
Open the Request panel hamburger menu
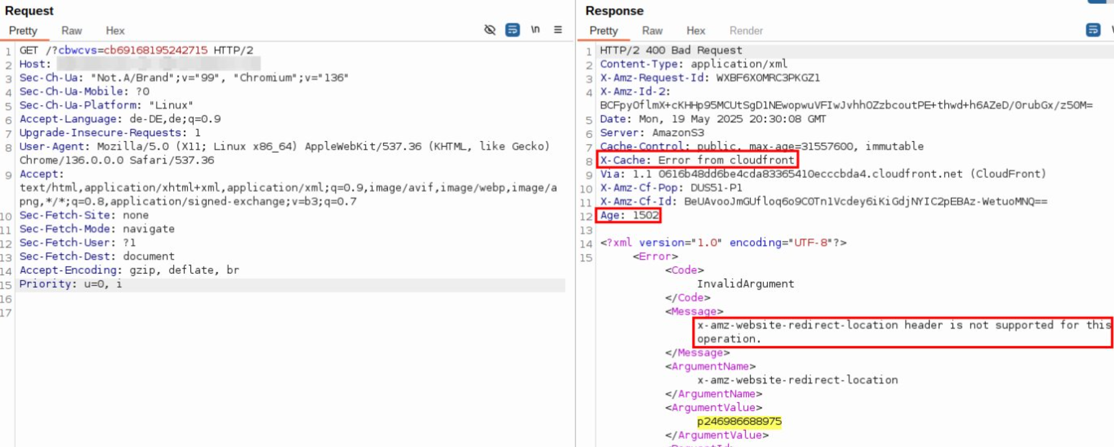558,29
